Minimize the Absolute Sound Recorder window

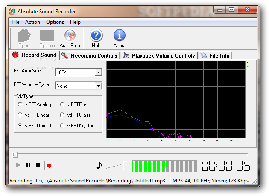pyautogui.click(x=220, y=9)
